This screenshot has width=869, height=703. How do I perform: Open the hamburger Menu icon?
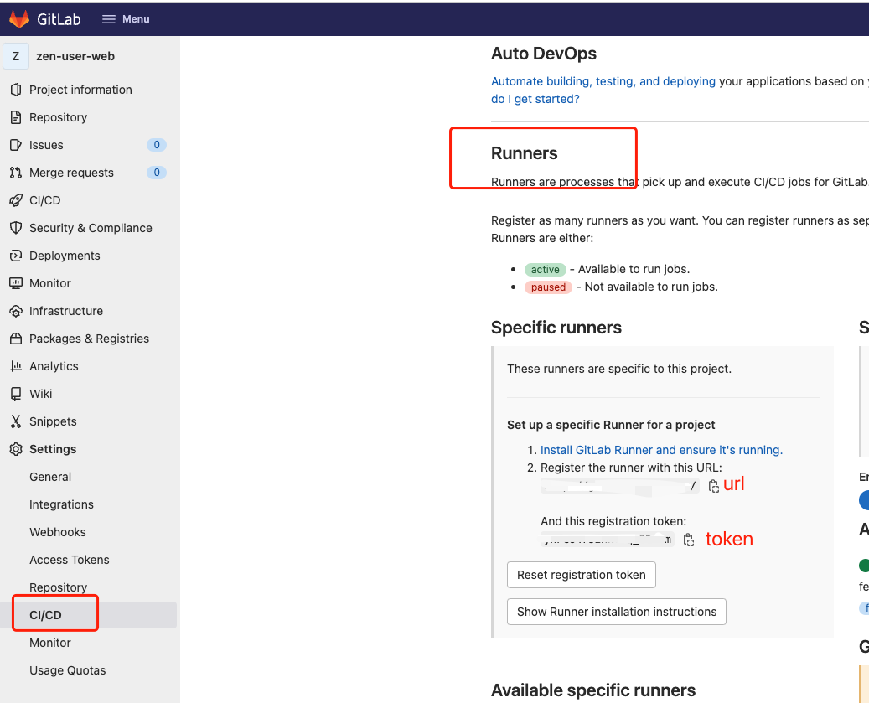coord(109,19)
